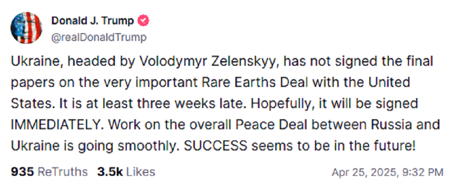Click the ReTruths label
455x185 pixels.
click(x=63, y=172)
